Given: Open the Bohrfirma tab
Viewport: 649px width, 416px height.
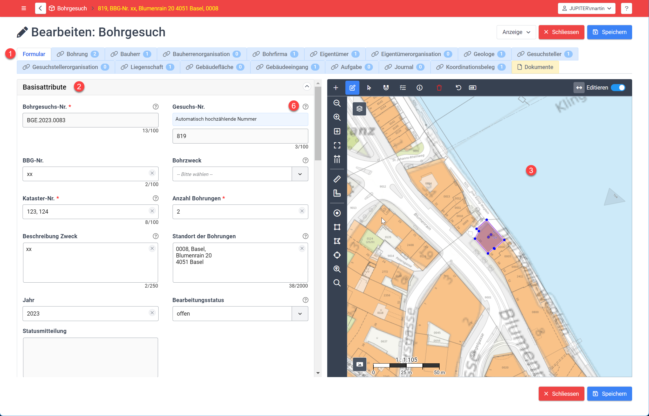Looking at the screenshot, I should coord(276,54).
